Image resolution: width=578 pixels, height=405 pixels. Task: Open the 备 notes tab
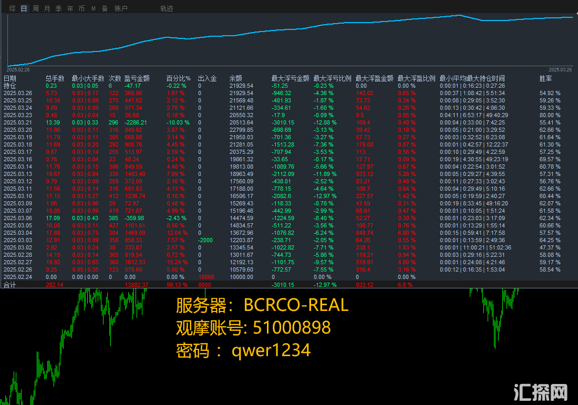click(x=105, y=8)
